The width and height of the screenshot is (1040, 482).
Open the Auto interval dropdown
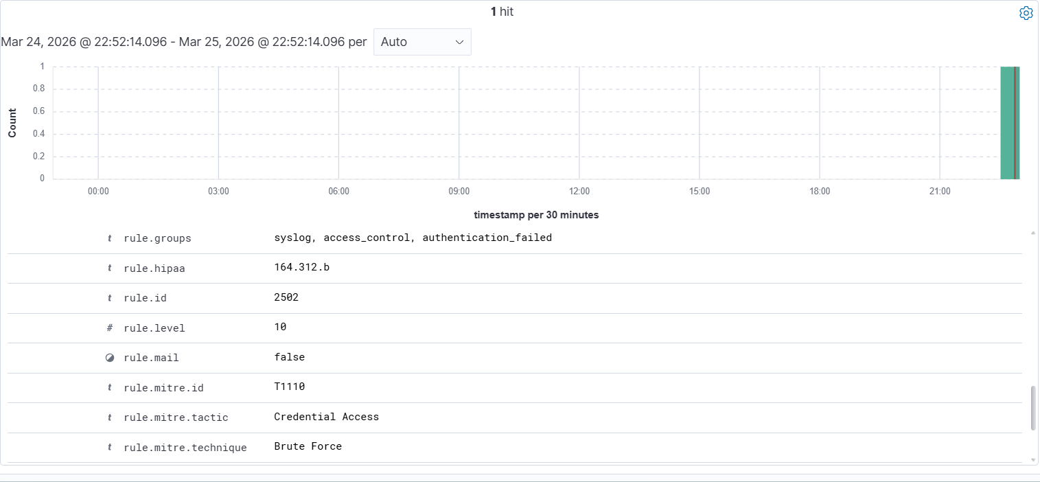tap(422, 42)
